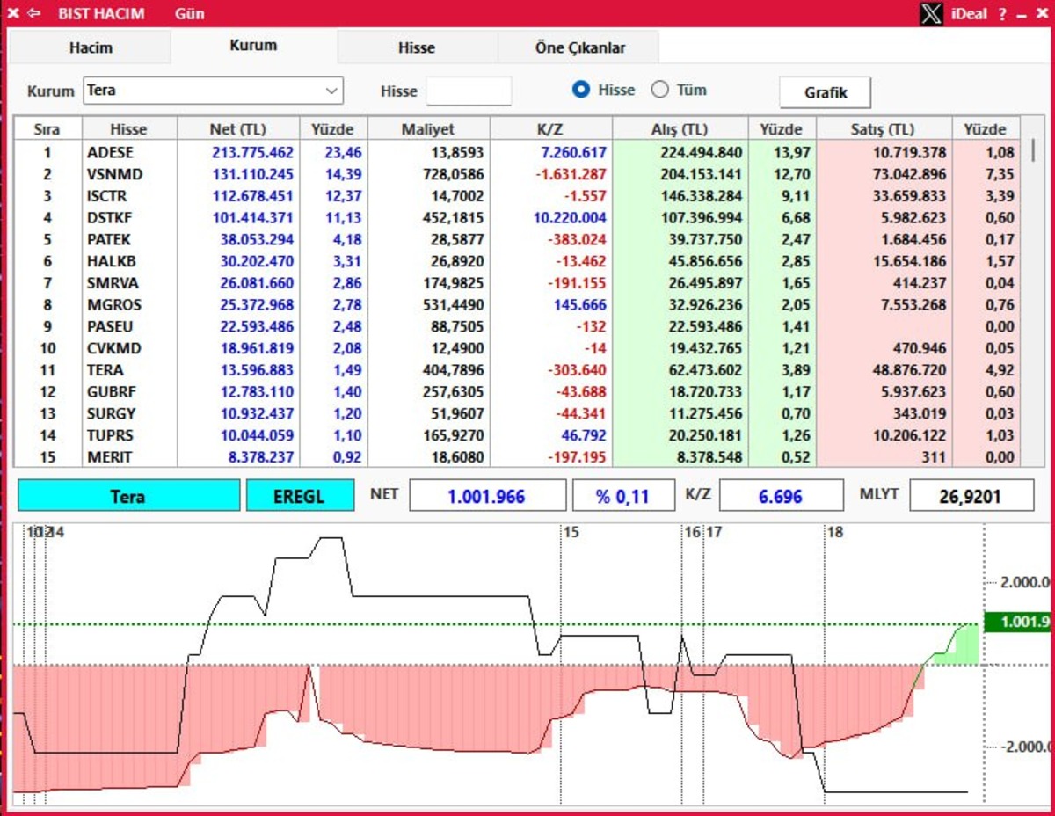Screen dimensions: 1055x816
Task: Open the Öne Çıkanlar tab
Action: (580, 47)
